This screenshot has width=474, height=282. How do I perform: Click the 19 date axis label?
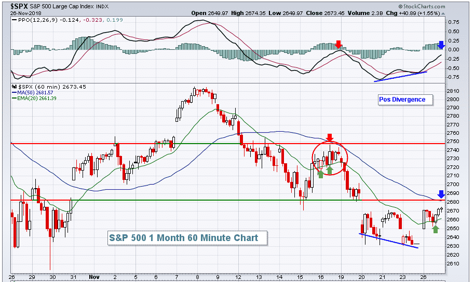coord(341,277)
